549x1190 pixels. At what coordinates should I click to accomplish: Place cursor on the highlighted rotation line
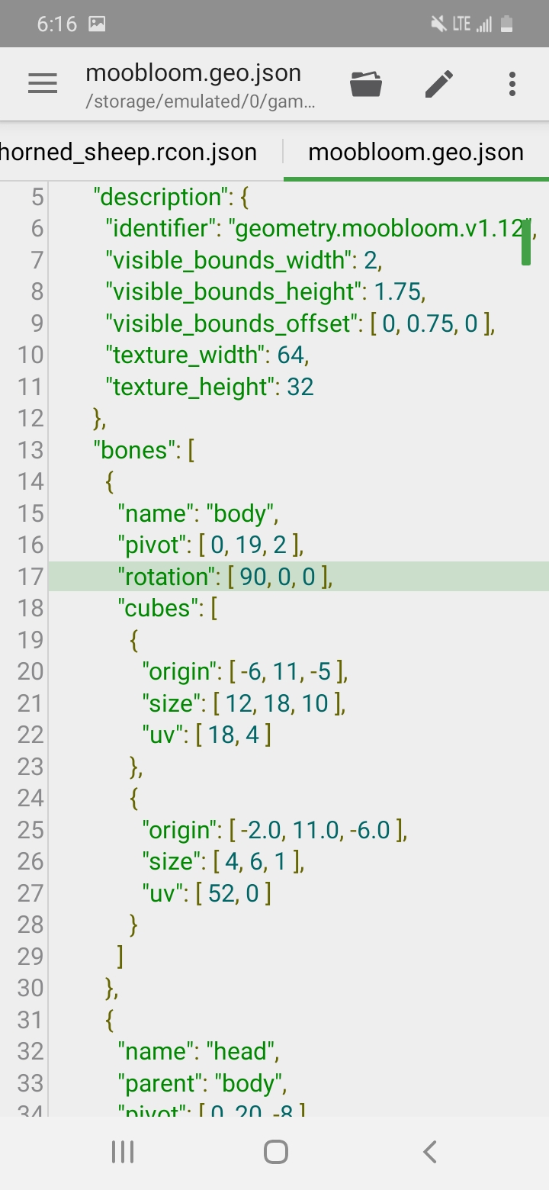tap(226, 577)
